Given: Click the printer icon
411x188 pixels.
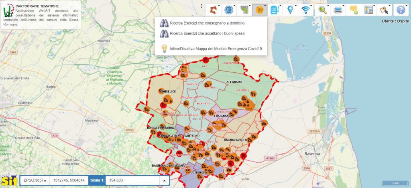Looking at the screenshot, I should (x=338, y=9).
